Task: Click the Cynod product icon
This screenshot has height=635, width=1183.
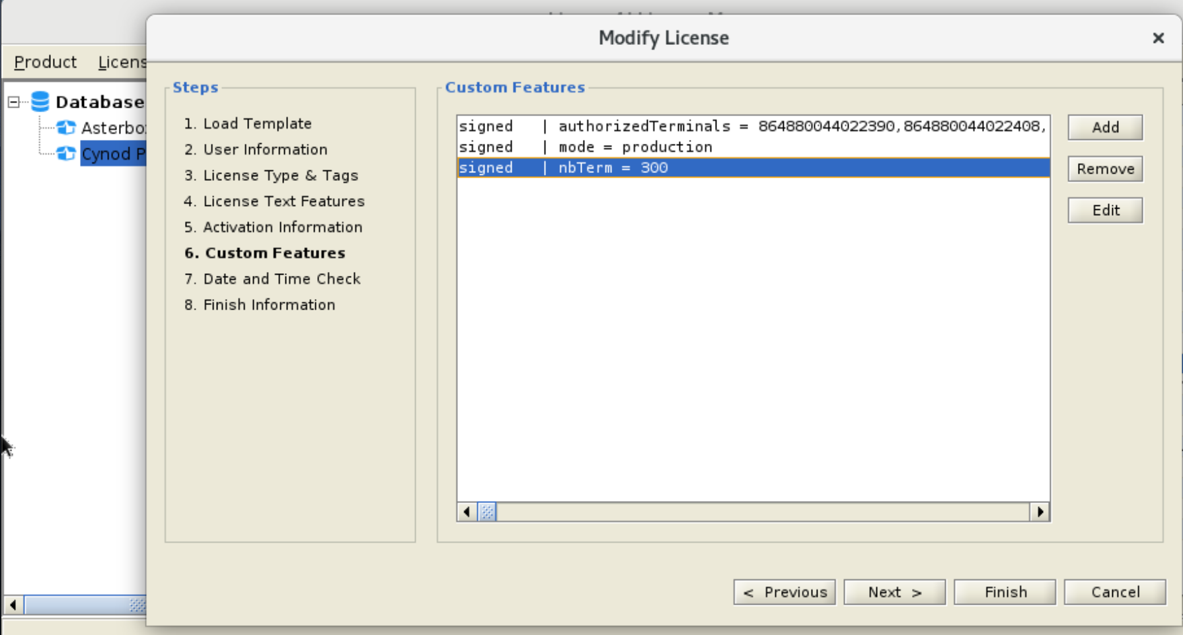Action: [x=65, y=154]
